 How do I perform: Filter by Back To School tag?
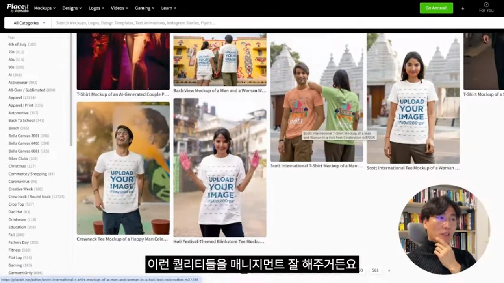pyautogui.click(x=26, y=121)
